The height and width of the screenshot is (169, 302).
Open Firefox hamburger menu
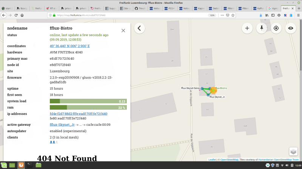click(x=297, y=15)
